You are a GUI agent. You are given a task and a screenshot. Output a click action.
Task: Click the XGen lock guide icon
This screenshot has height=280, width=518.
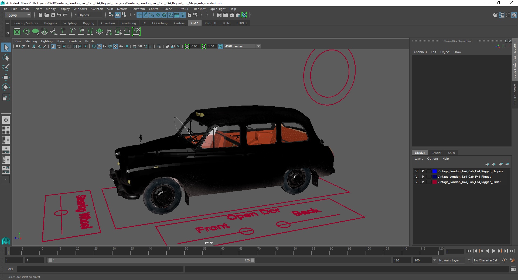pyautogui.click(x=81, y=32)
